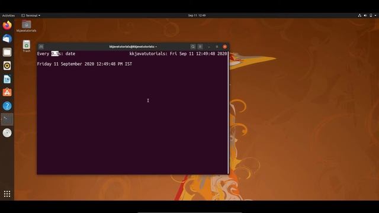
Task: Close the terminal window
Action: (x=225, y=47)
